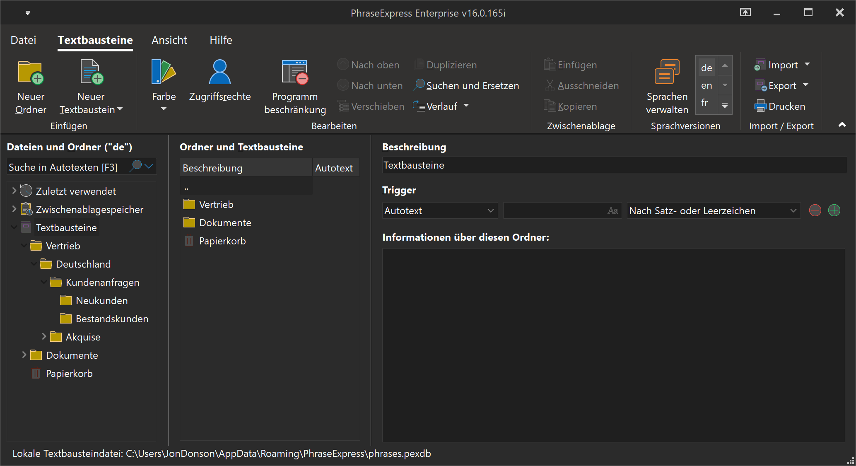Sort by the Beschreibung column header
This screenshot has width=856, height=466.
pos(246,168)
